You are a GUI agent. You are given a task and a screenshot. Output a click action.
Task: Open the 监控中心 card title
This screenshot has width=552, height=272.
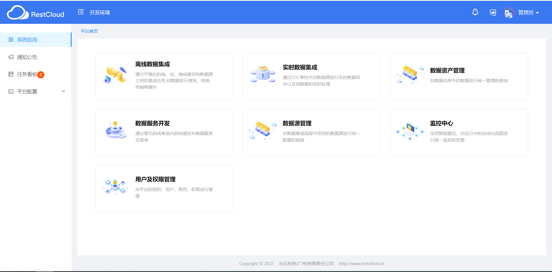pos(442,123)
